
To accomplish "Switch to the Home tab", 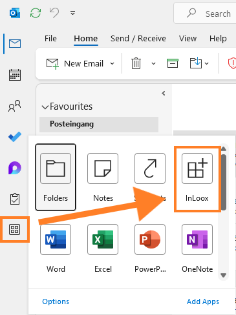I will (86, 39).
